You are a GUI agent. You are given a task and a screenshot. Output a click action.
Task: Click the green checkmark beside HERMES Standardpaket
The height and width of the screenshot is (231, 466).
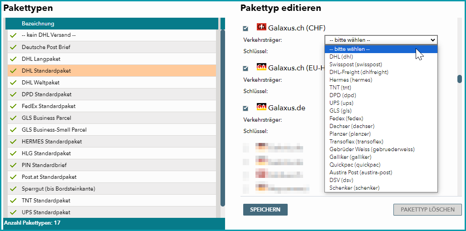click(x=13, y=142)
